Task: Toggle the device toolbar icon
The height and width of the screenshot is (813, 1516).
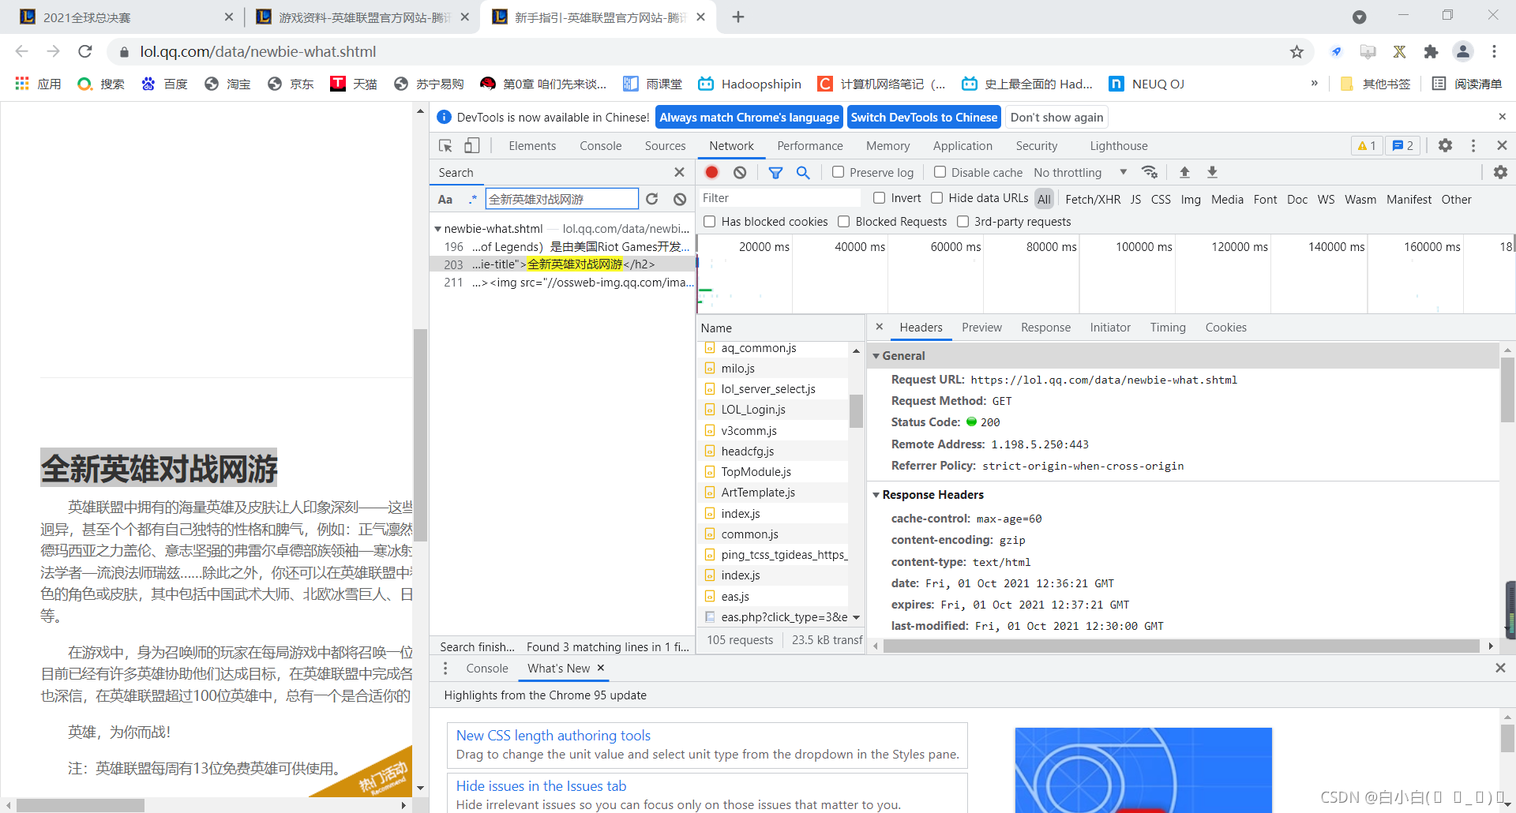Action: pos(471,146)
